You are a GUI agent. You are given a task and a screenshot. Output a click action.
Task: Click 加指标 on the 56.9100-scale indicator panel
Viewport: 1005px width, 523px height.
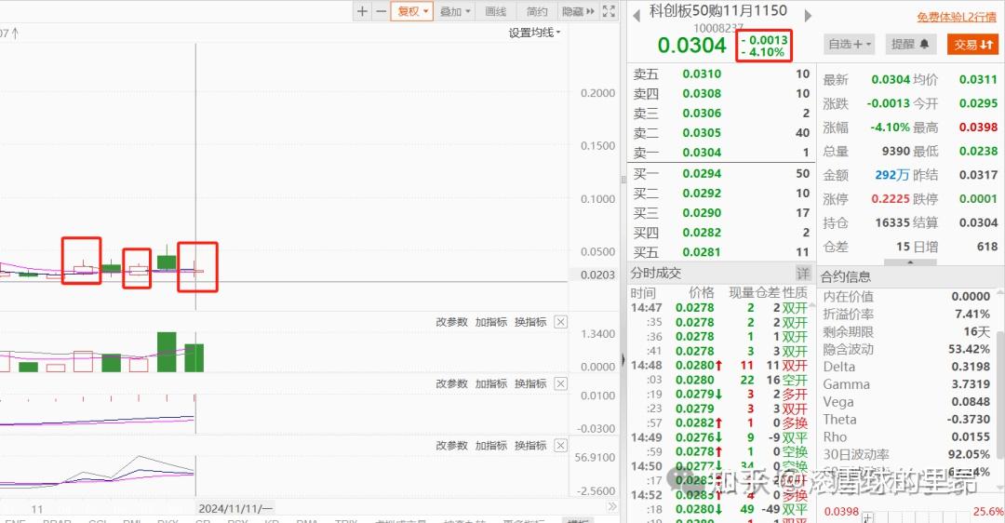tap(491, 445)
